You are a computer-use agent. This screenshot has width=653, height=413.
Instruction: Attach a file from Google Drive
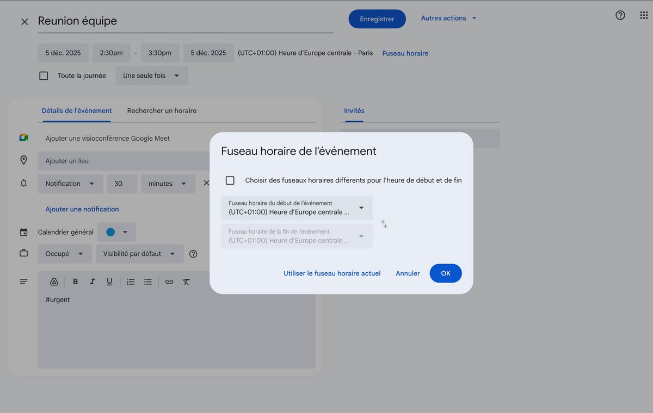coord(53,281)
